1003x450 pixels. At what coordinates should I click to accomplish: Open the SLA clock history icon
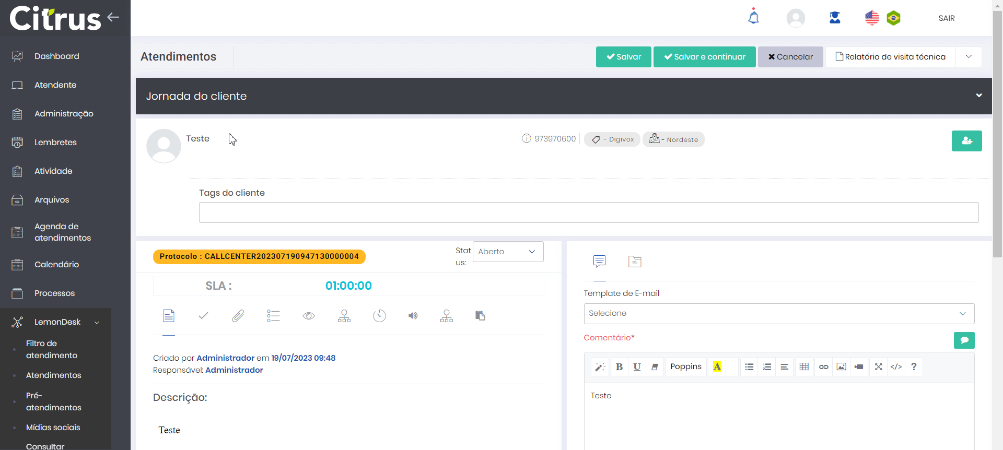coord(379,316)
